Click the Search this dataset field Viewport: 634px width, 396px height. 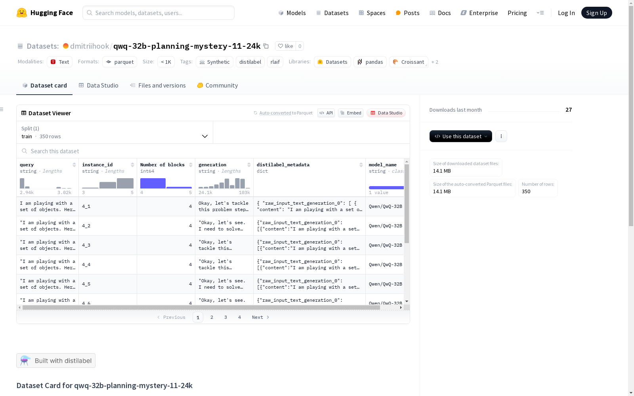pyautogui.click(x=213, y=151)
